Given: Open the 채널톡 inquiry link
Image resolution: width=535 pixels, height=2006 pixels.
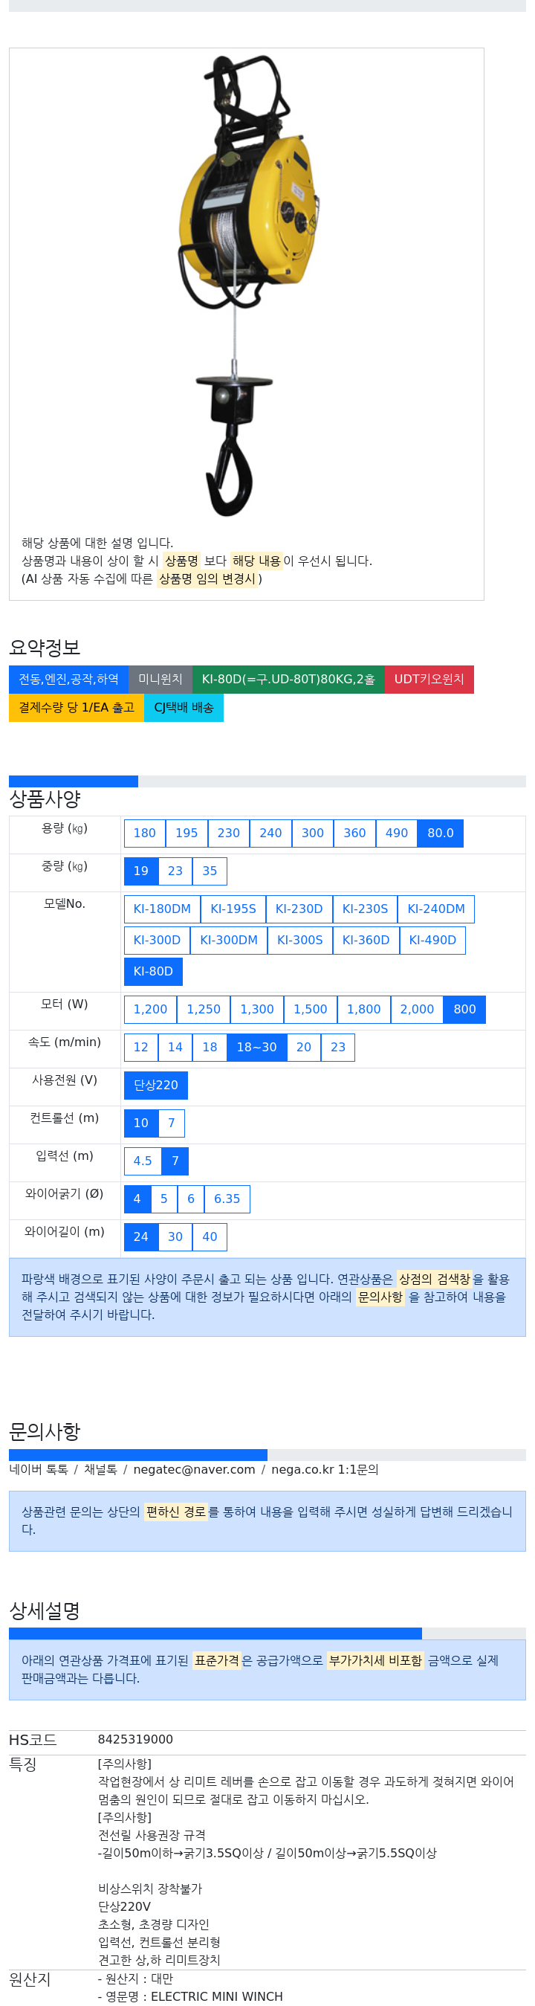Looking at the screenshot, I should click(100, 1469).
